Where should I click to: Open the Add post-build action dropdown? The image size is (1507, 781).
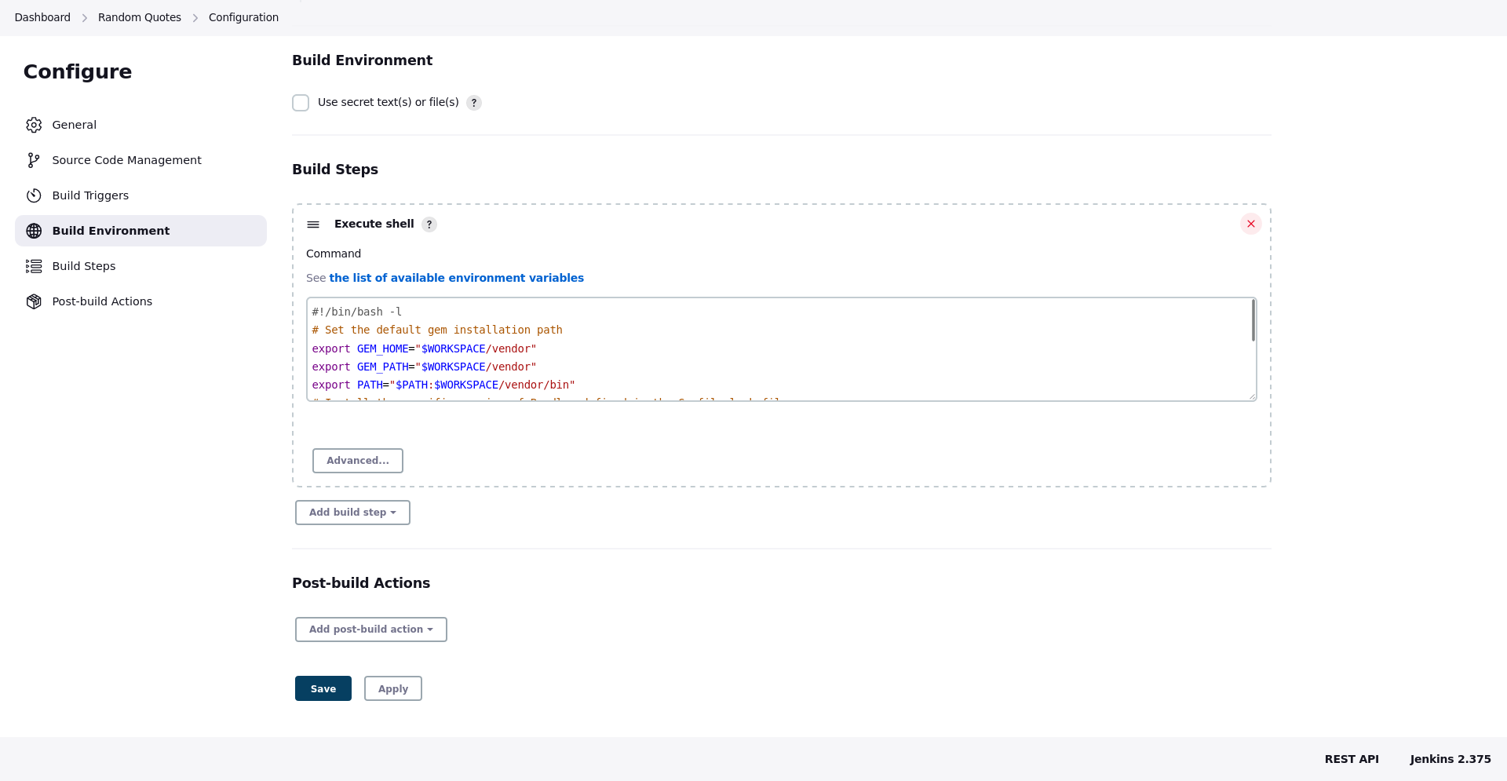pos(371,630)
